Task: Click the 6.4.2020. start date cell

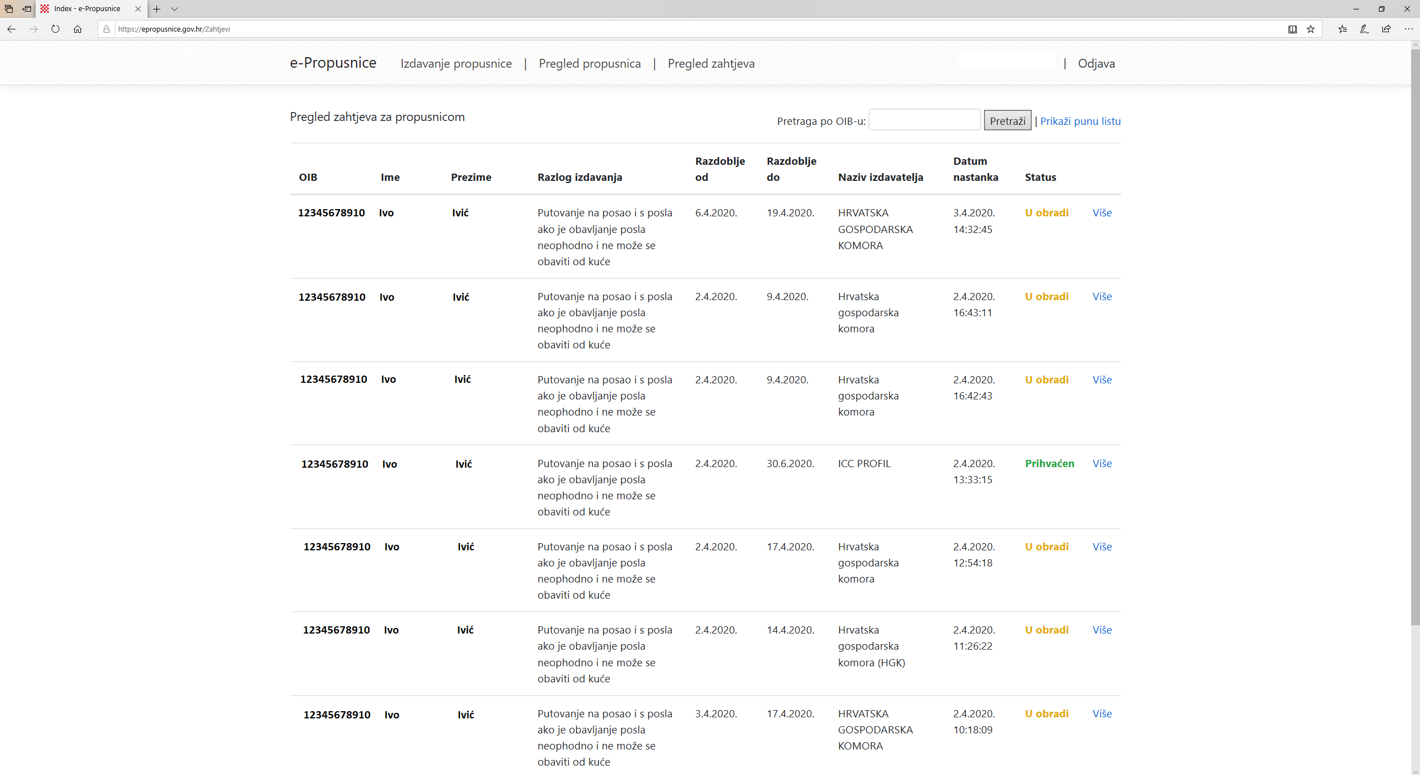Action: point(716,213)
